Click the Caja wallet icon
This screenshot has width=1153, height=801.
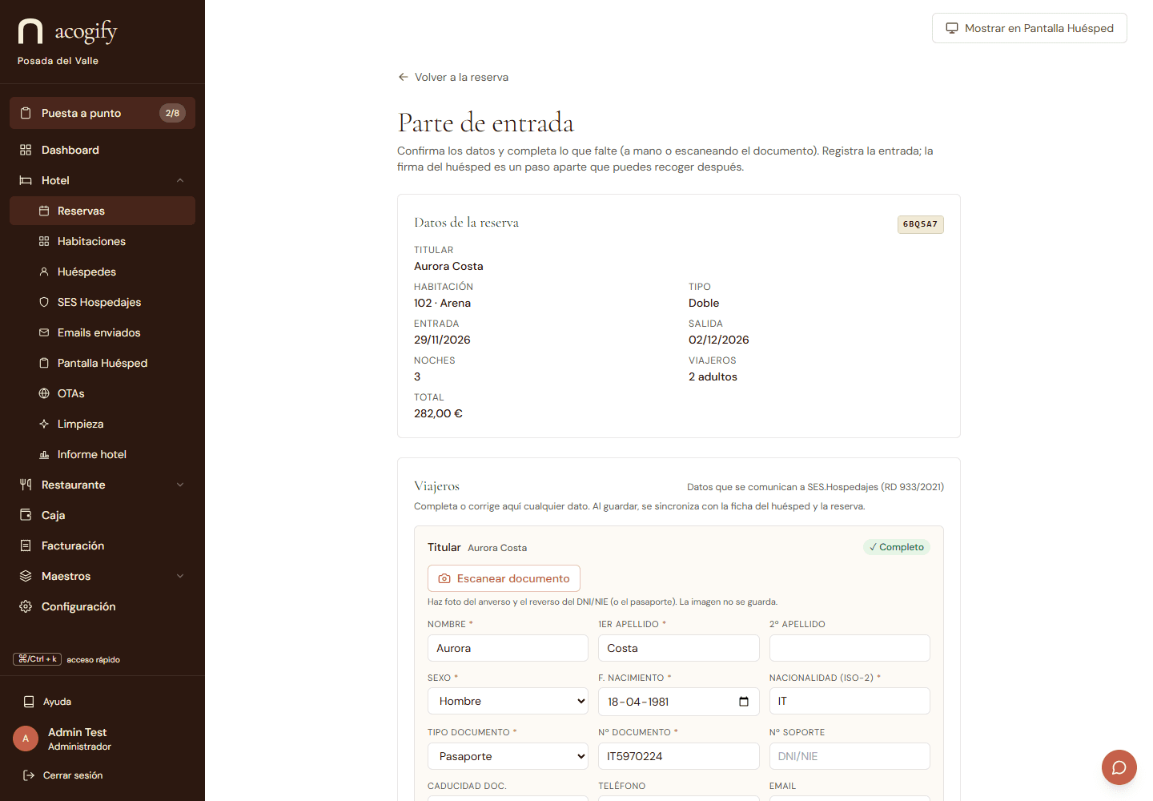click(26, 515)
